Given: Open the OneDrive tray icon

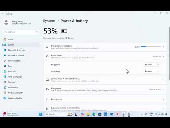Looking at the screenshot, I should (x=146, y=114).
